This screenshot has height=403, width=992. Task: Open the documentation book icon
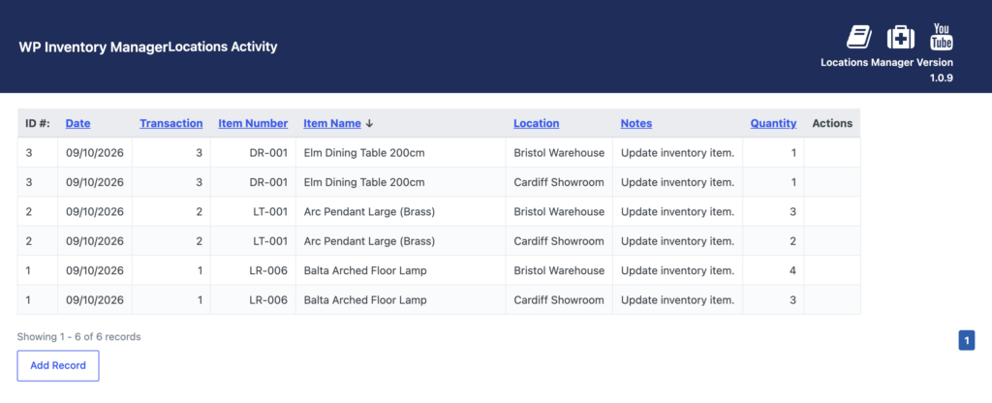(859, 38)
